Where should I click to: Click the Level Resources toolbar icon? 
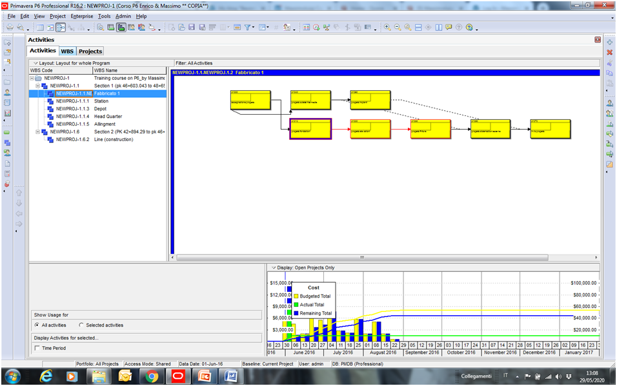pyautogui.click(x=327, y=27)
